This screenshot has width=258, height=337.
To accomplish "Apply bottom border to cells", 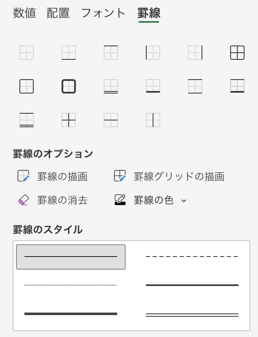I will 69,53.
